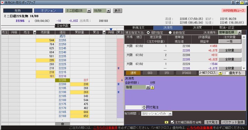
Task: Click the 666 buy quantity cell
Action: [x=80, y=112]
